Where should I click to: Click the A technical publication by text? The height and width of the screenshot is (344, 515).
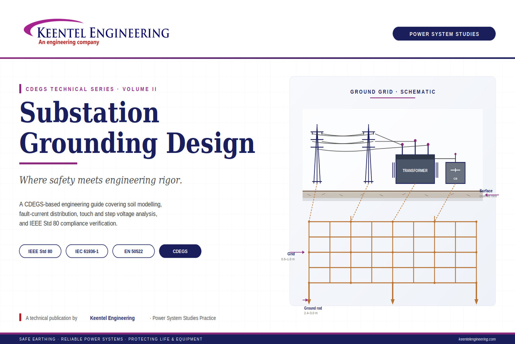coord(51,318)
